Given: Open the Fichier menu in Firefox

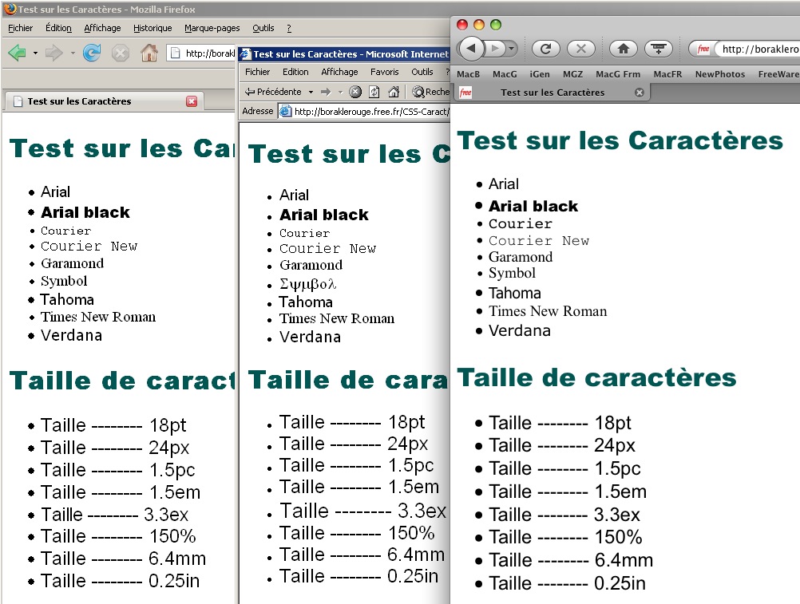Looking at the screenshot, I should click(x=21, y=28).
